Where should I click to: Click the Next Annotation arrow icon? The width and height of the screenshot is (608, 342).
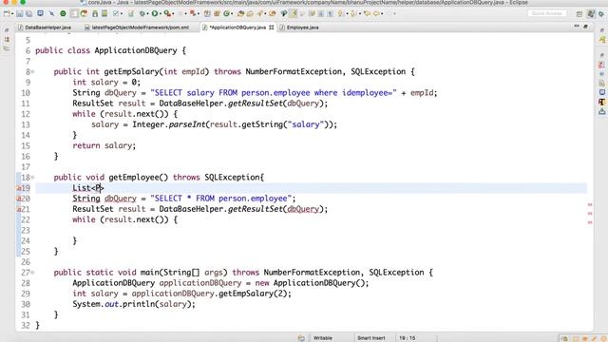tap(340, 13)
